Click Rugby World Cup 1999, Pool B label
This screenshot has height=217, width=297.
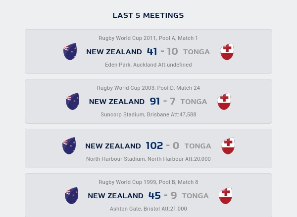[148, 182]
